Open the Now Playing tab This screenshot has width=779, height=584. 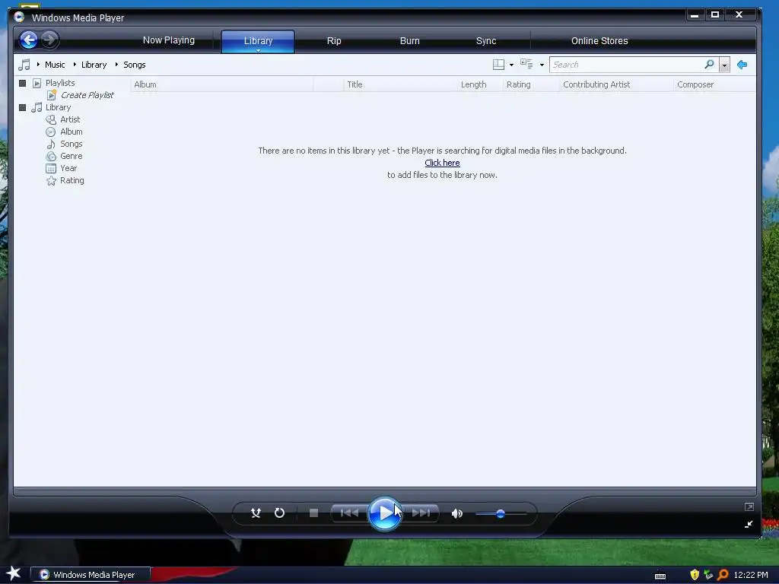coord(169,40)
